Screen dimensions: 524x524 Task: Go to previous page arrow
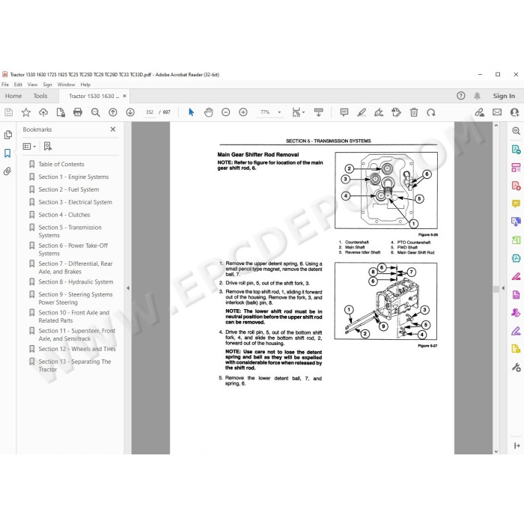coord(113,112)
